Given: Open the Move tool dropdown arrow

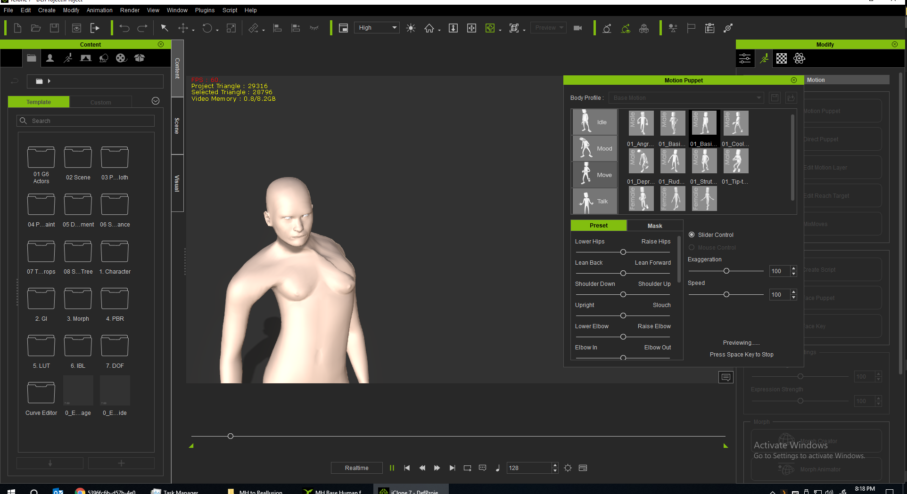Looking at the screenshot, I should pos(193,30).
